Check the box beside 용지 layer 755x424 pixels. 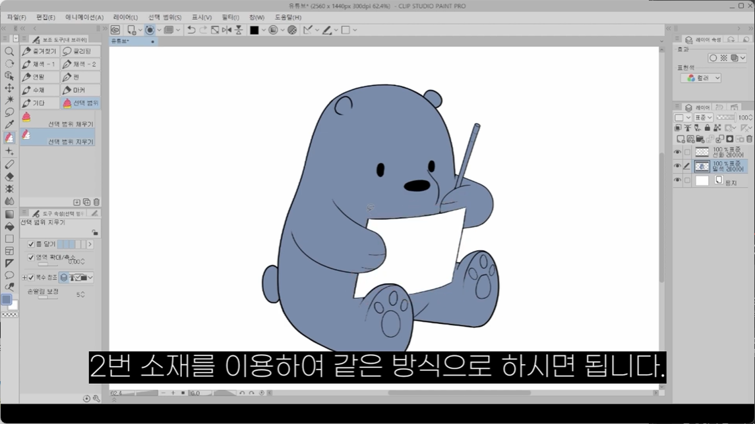688,180
